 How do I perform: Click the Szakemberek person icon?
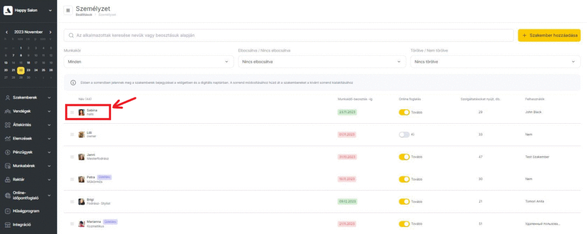8,97
